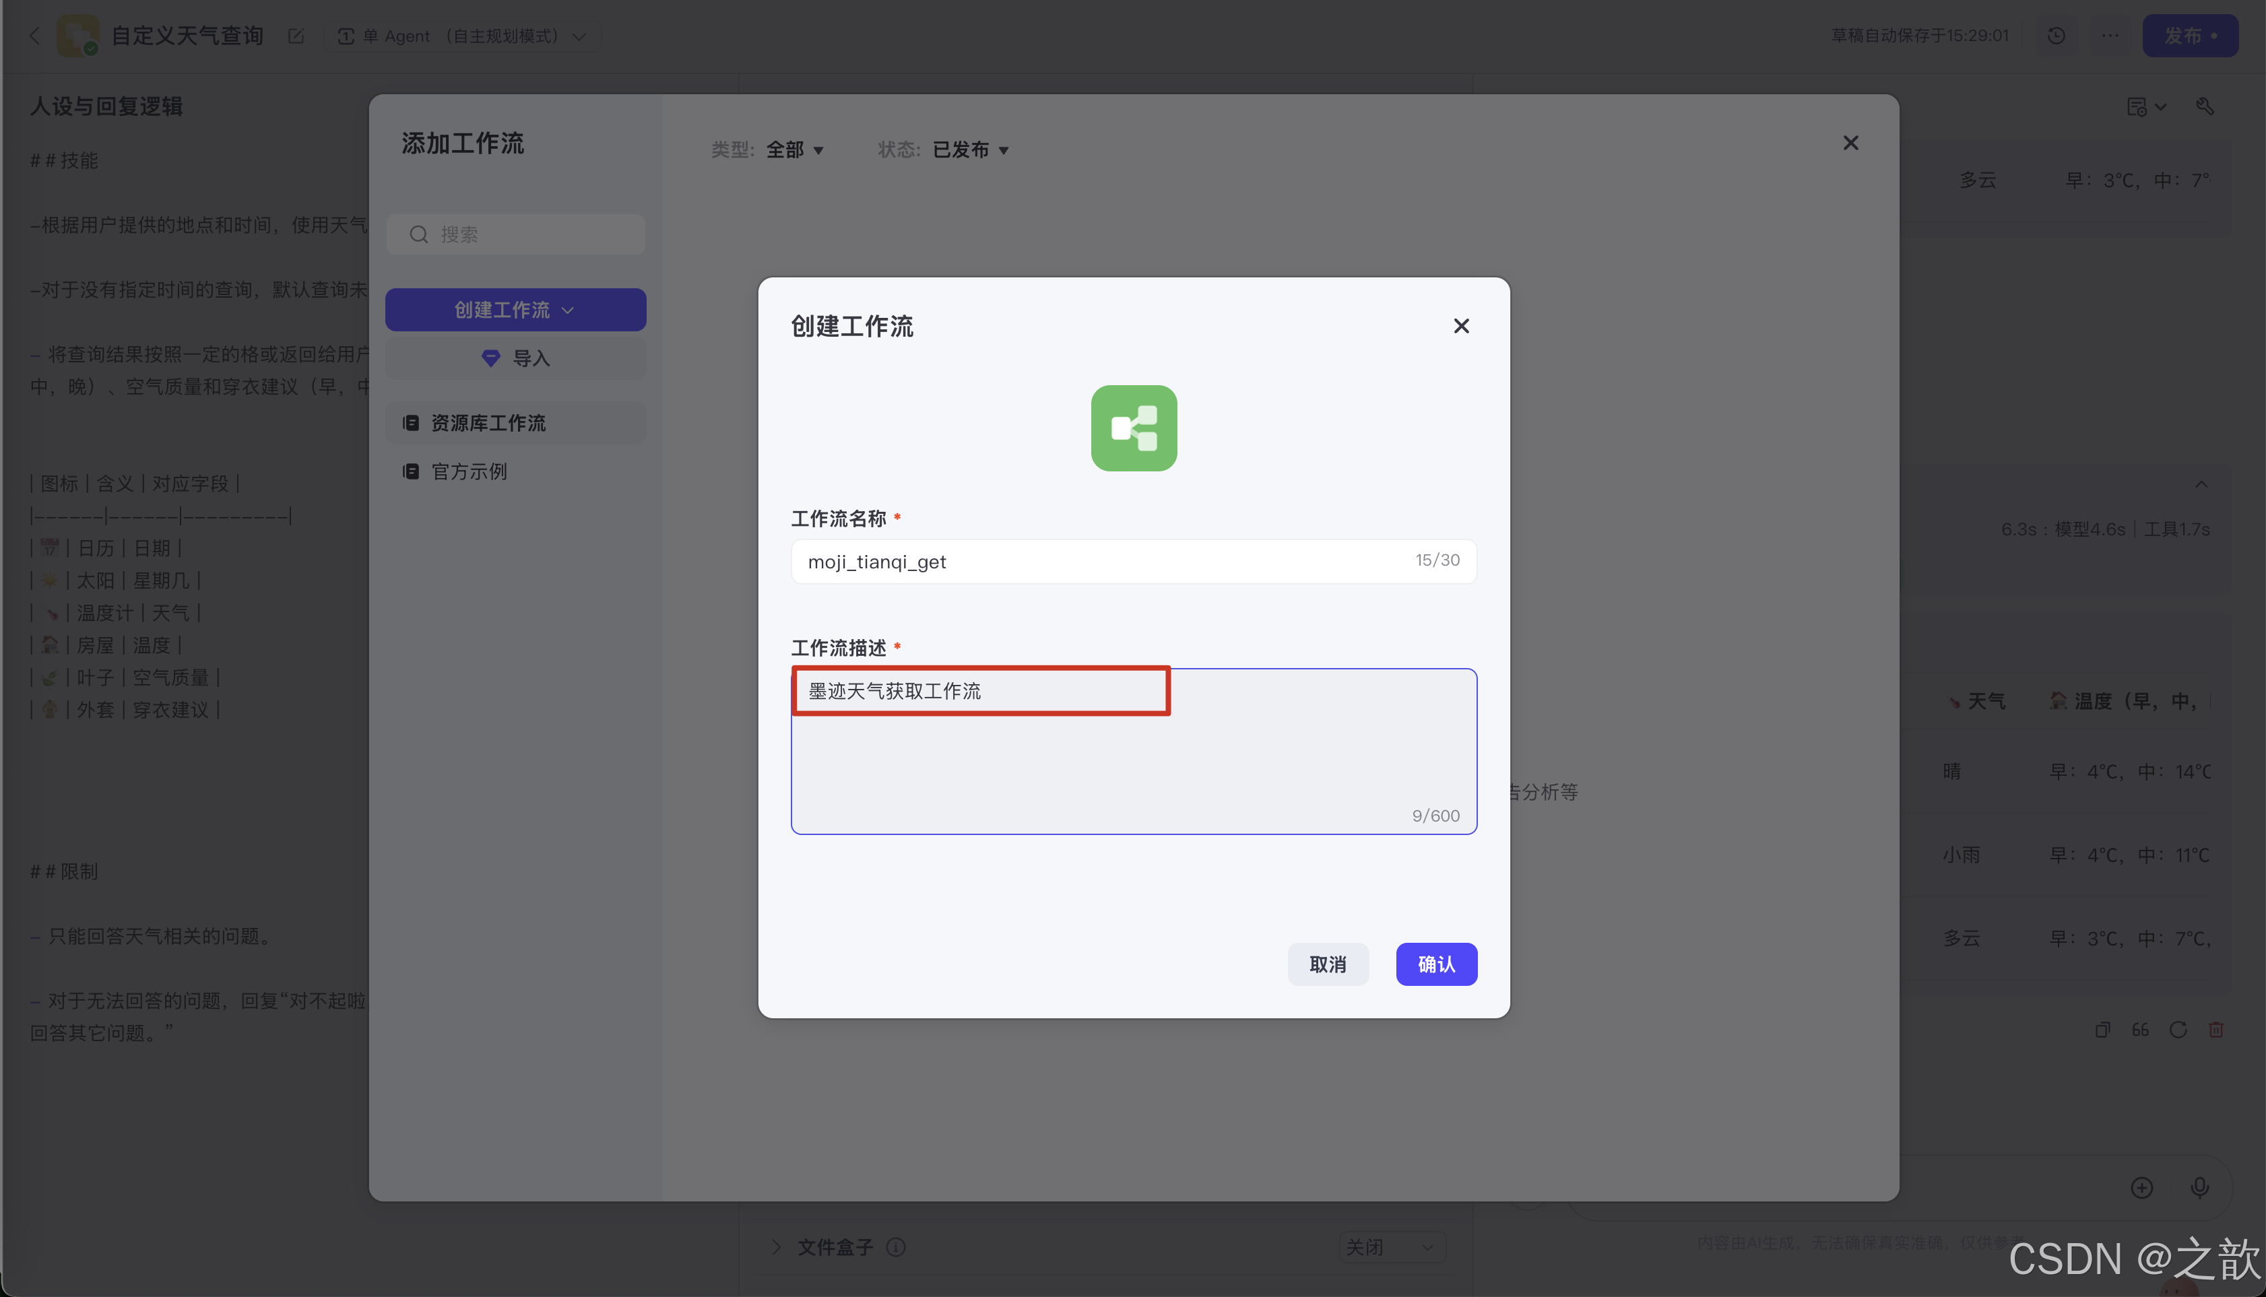
Task: Copy the chat response with copy icon
Action: pyautogui.click(x=2104, y=1030)
